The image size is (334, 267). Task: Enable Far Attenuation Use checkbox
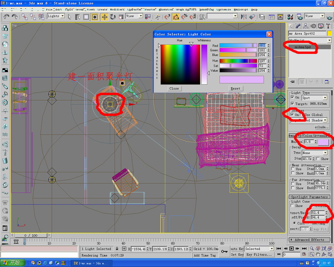point(292,184)
